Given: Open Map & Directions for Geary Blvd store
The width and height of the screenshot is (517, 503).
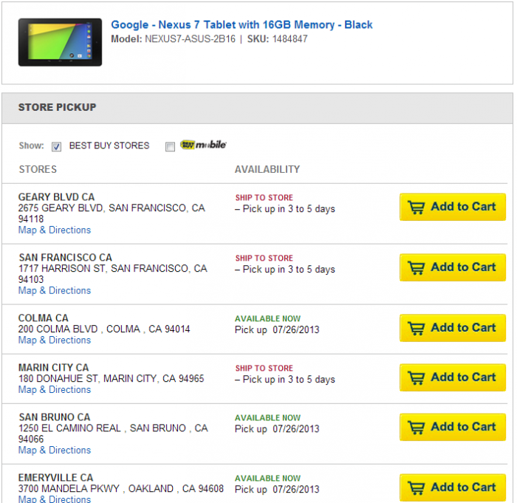Looking at the screenshot, I should [55, 230].
